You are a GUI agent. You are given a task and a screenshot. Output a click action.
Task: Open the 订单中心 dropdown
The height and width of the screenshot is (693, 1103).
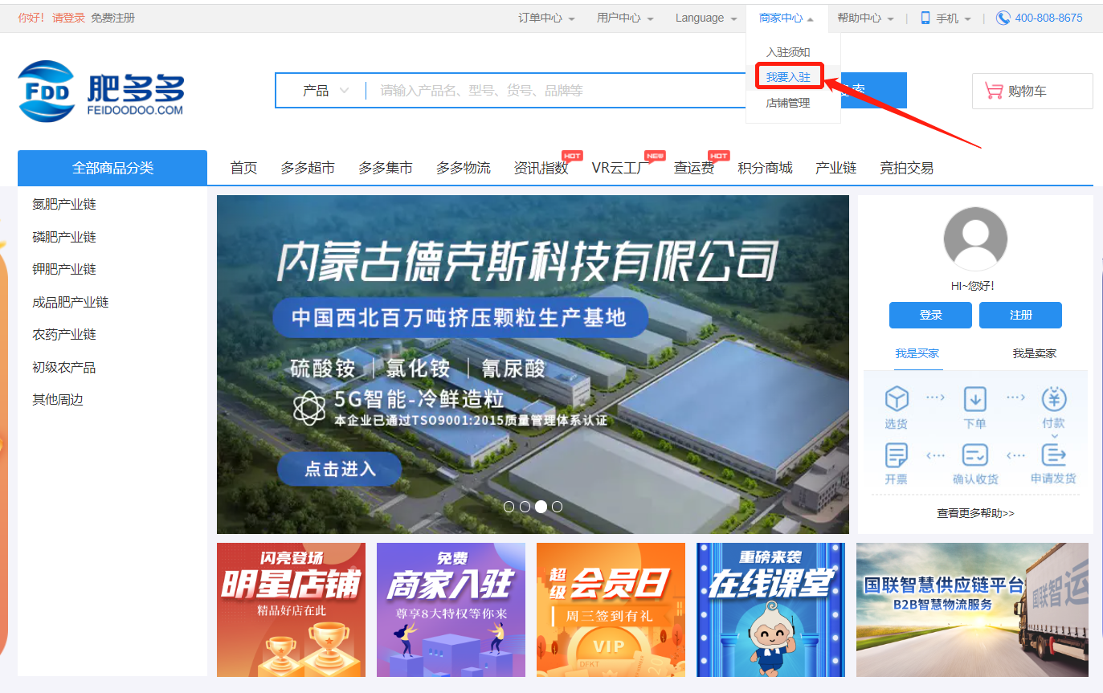(x=546, y=18)
